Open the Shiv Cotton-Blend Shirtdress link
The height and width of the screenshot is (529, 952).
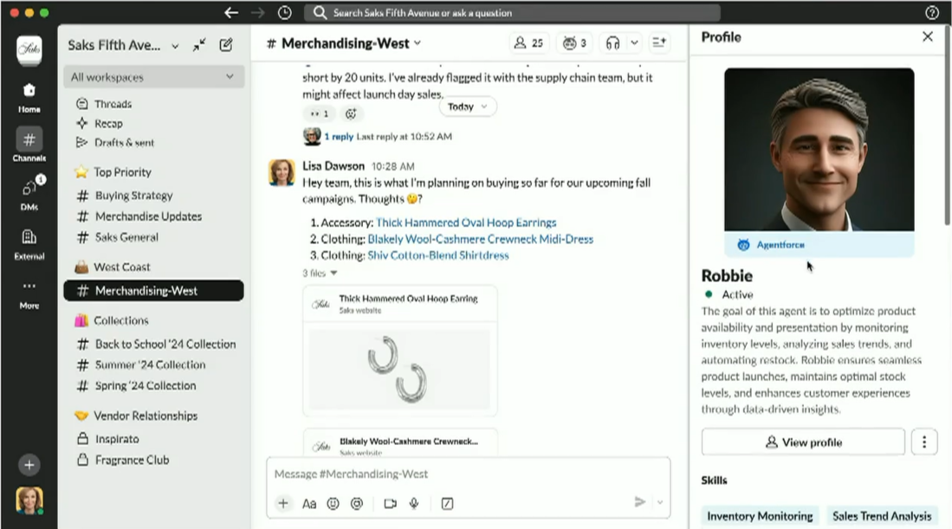click(438, 255)
